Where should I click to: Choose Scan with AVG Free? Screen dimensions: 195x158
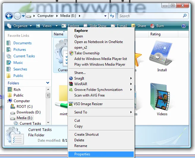pos(101,95)
